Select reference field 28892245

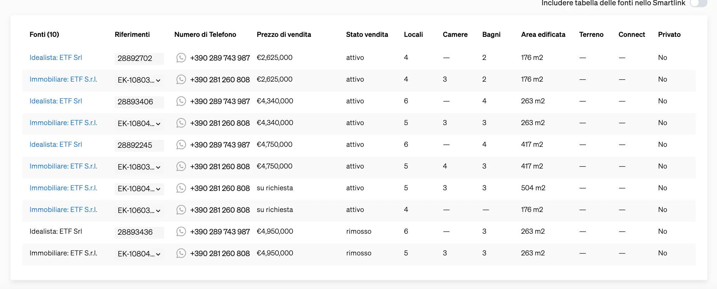[139, 145]
